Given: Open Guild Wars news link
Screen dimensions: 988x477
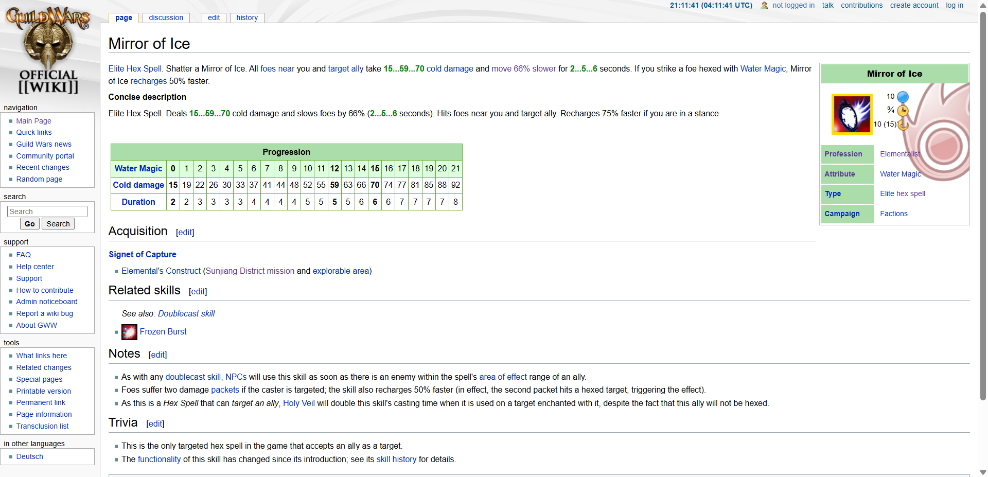Looking at the screenshot, I should tap(44, 145).
